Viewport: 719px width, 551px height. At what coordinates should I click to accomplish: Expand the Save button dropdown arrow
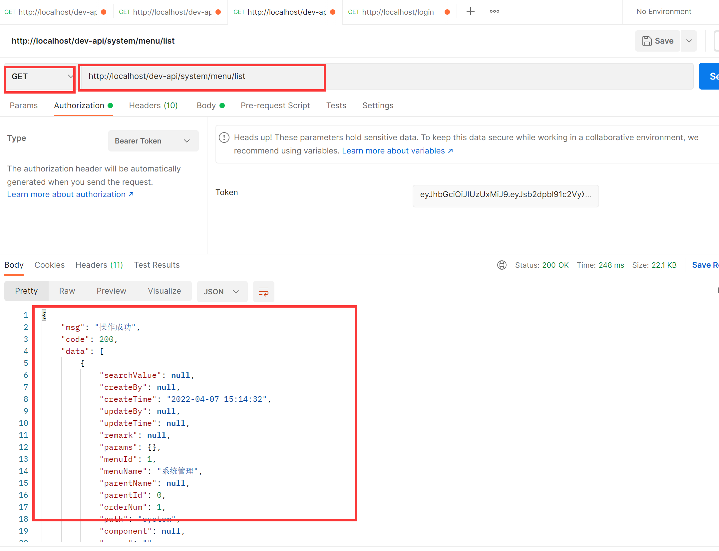point(689,41)
